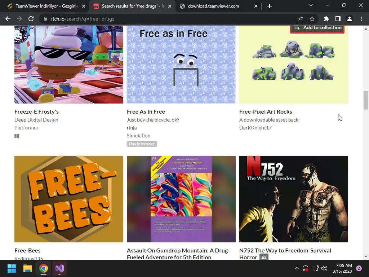Open the Freeze-E Frosty's title link
The image size is (369, 277).
(x=36, y=112)
